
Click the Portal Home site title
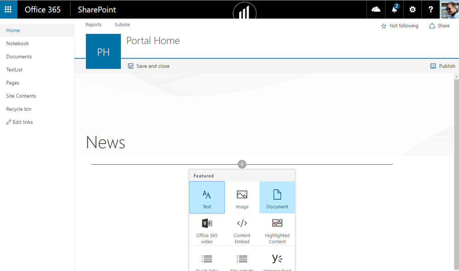click(153, 41)
